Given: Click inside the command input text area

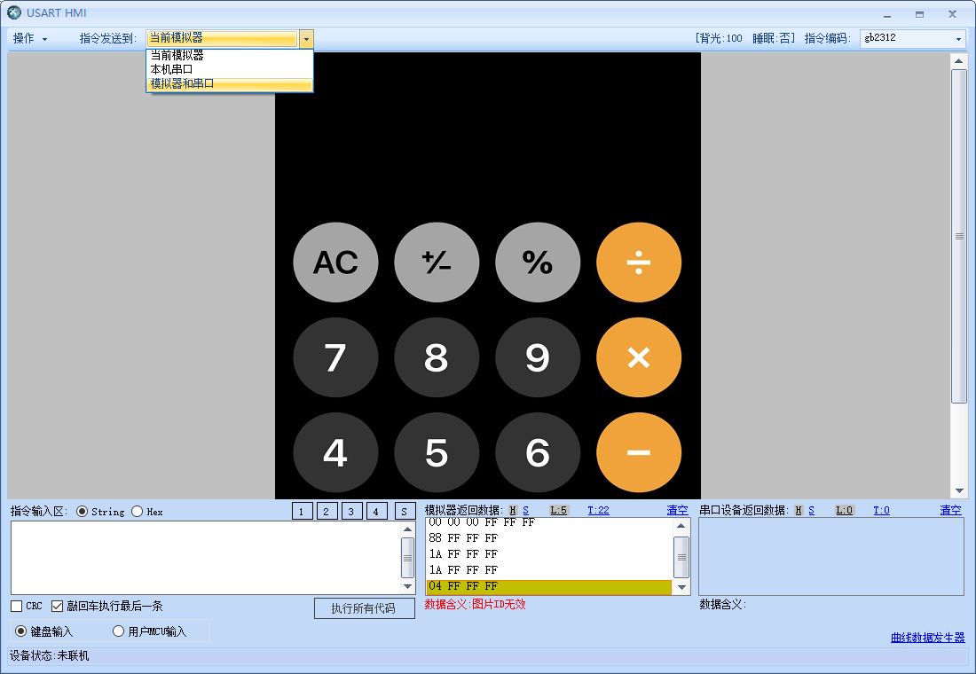Looking at the screenshot, I should pos(206,557).
